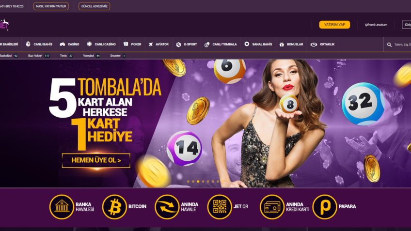Select the active third carousel dot

tap(198, 182)
